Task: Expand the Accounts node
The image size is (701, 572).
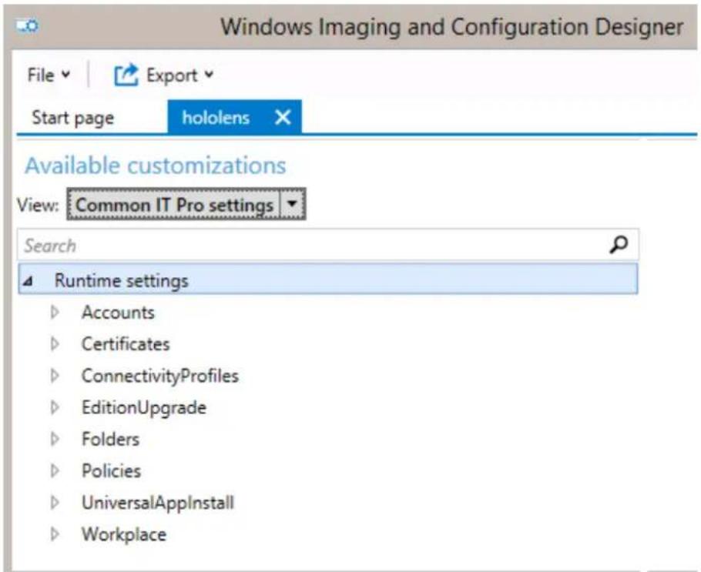Action: coord(55,313)
